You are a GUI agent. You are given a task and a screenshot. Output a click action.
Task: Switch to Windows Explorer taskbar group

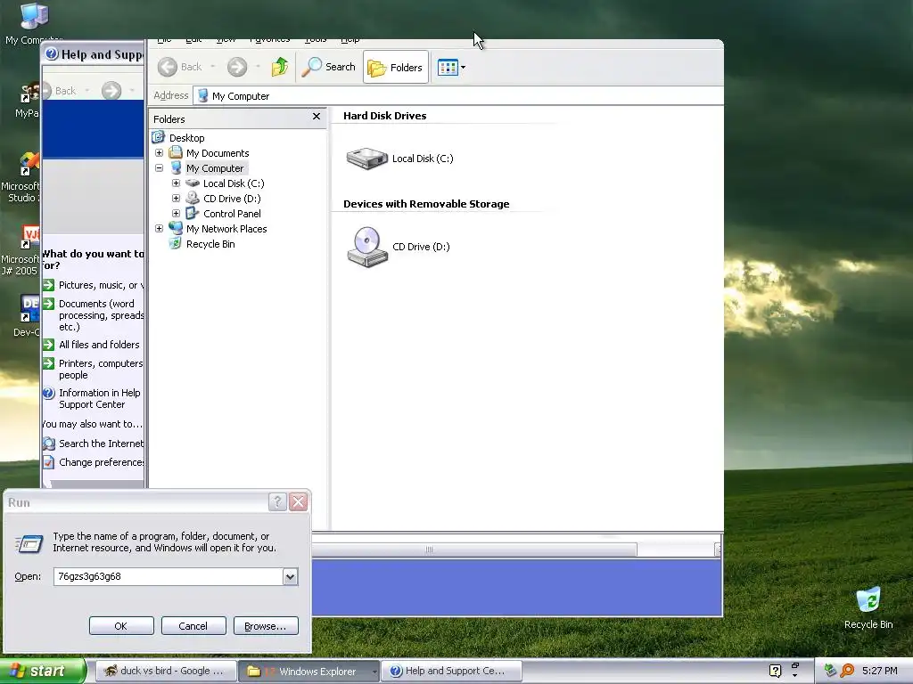(x=308, y=672)
